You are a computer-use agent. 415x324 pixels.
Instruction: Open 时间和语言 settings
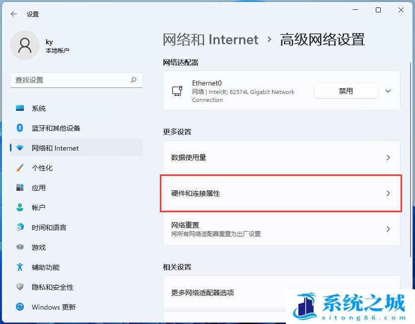point(49,228)
